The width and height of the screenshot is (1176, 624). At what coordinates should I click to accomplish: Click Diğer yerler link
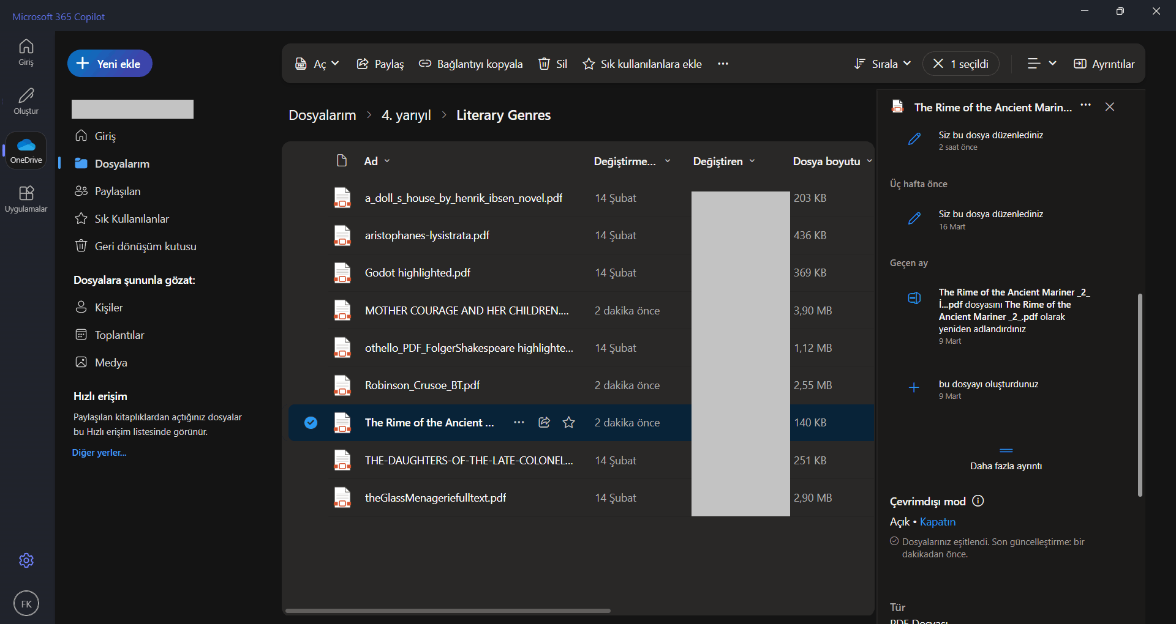click(99, 453)
